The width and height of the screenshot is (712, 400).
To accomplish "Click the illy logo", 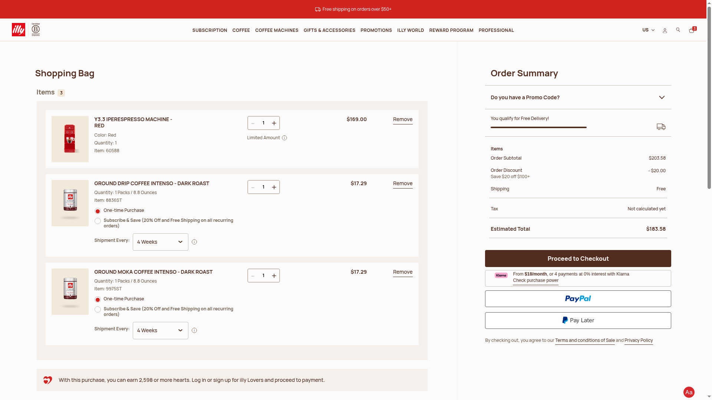I will pos(19,30).
